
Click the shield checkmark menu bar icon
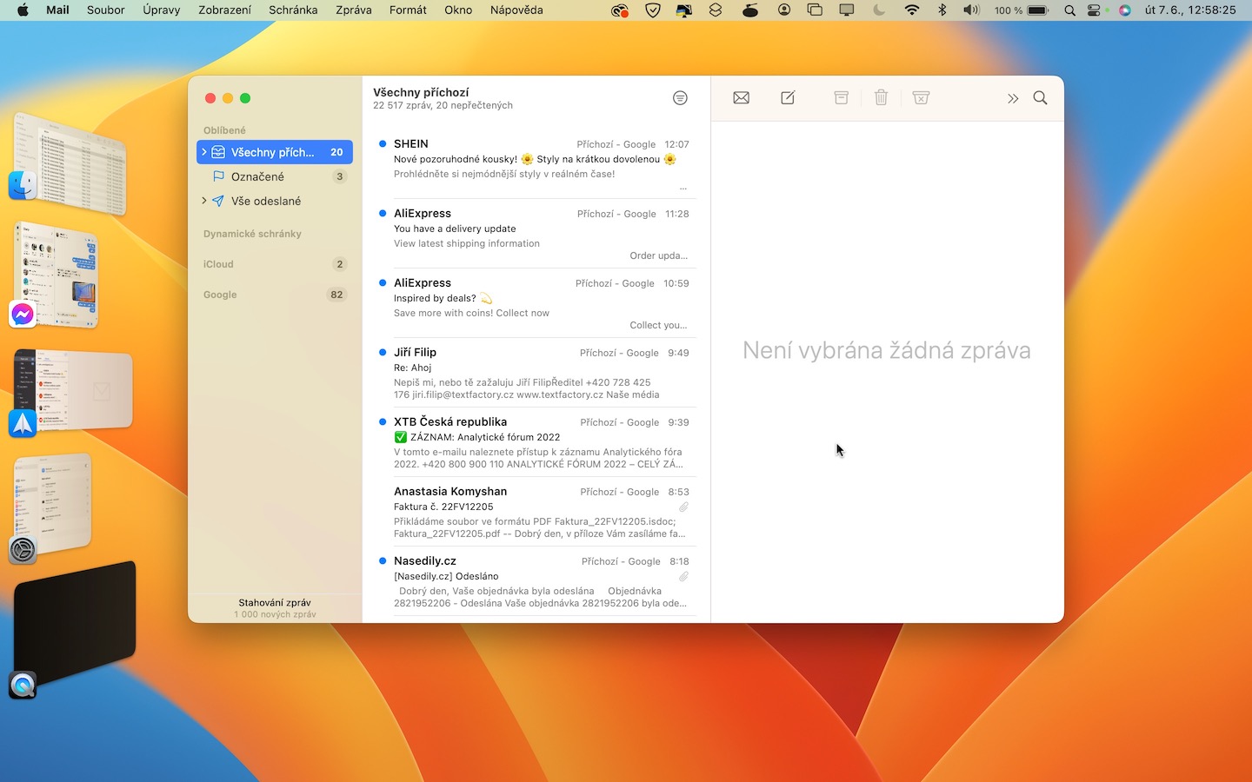click(653, 10)
